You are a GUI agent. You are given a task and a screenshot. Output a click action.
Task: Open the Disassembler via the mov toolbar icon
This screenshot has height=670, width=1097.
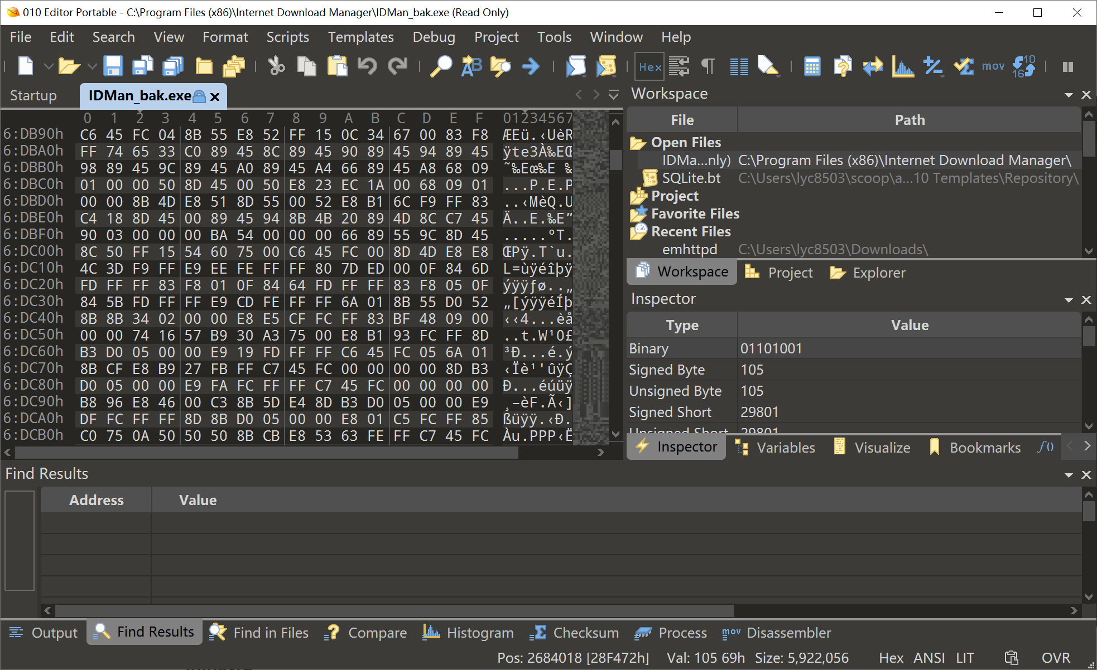coord(993,66)
